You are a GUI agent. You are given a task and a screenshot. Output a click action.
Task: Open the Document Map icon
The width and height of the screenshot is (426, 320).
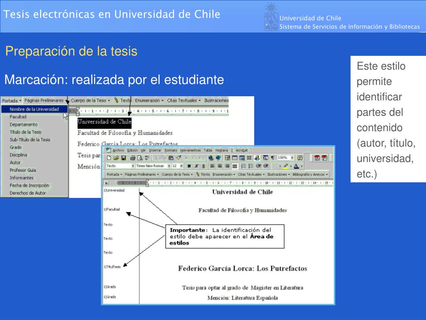[x=265, y=158]
